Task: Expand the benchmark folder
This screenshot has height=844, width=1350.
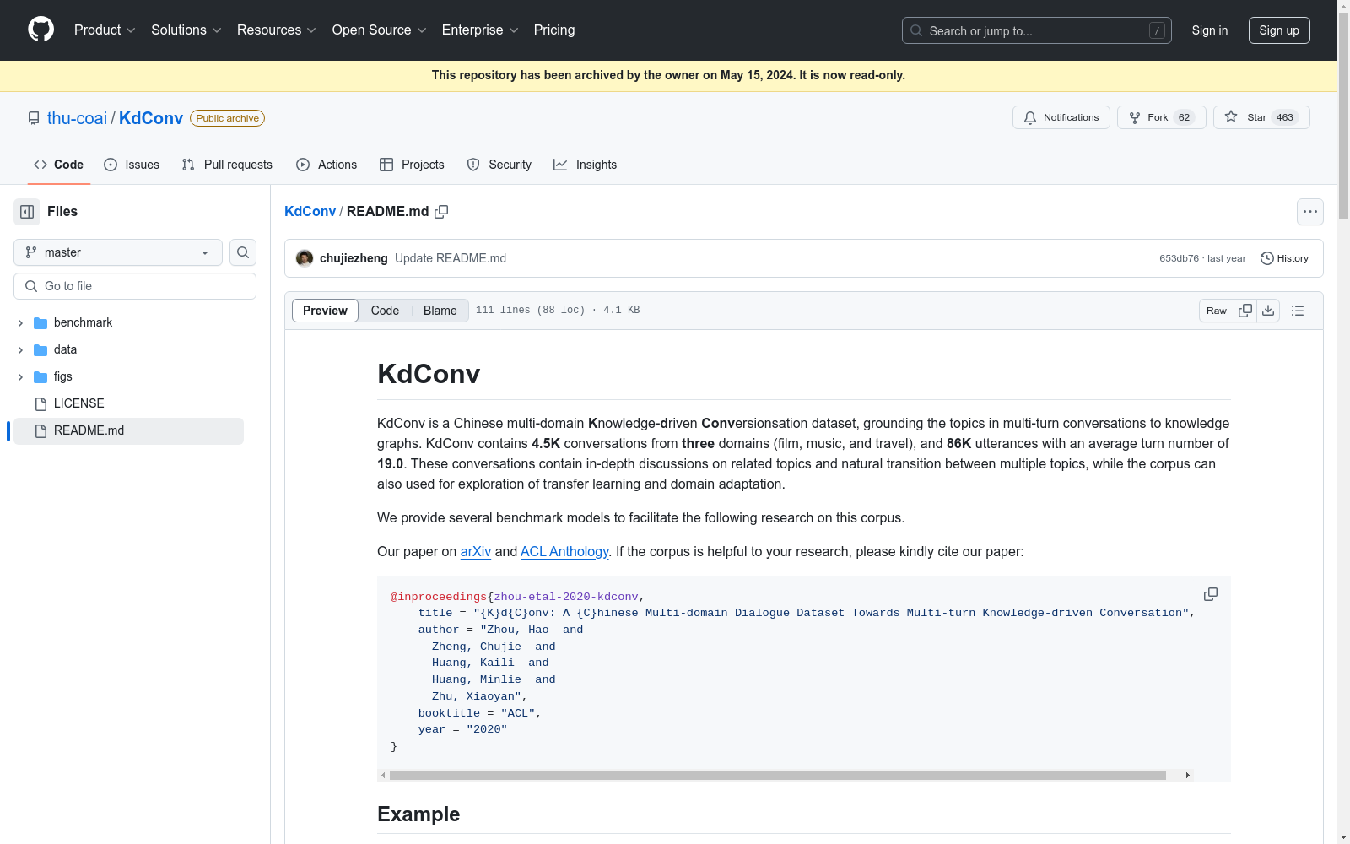Action: pos(20,323)
